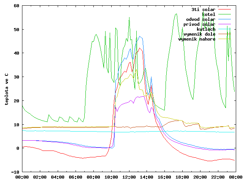Screen dimensions: 243x182
Task: Click the 'teplota ve C' y-axis title
Action: [x=6, y=89]
